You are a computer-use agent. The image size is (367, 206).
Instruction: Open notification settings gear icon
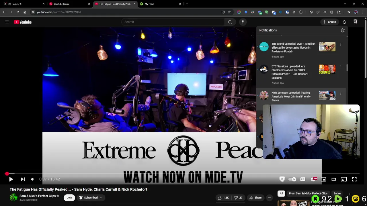point(343,30)
